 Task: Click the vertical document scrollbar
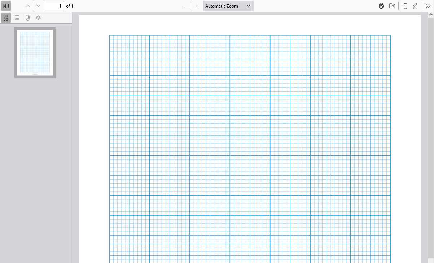[x=431, y=144]
